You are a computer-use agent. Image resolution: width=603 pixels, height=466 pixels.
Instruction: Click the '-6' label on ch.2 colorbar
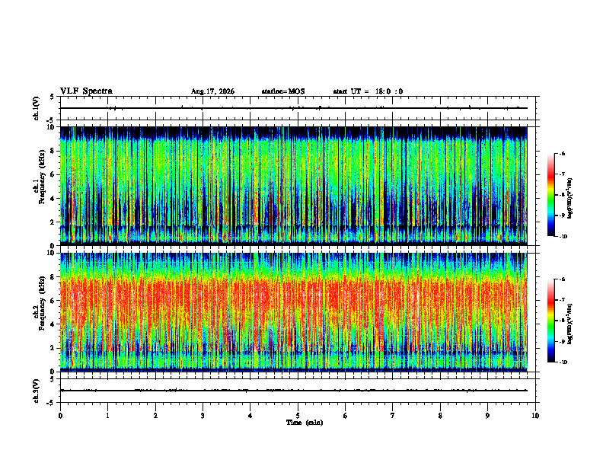click(562, 279)
